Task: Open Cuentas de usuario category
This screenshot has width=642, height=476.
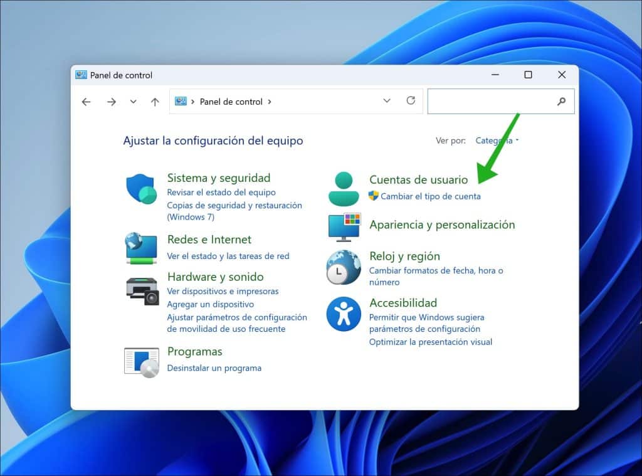Action: pos(418,179)
